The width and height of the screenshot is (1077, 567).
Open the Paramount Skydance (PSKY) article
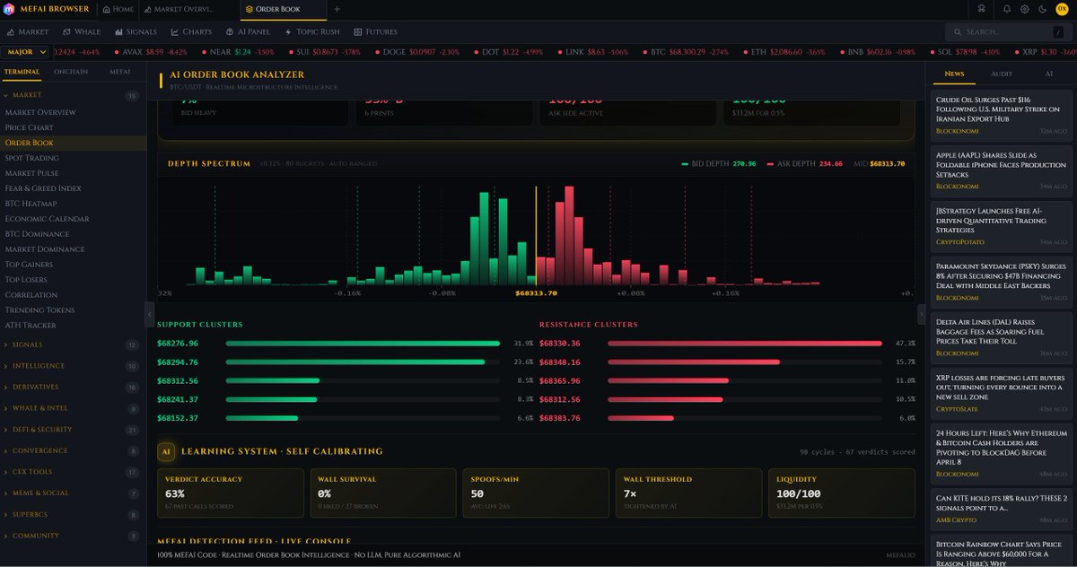click(x=1002, y=281)
